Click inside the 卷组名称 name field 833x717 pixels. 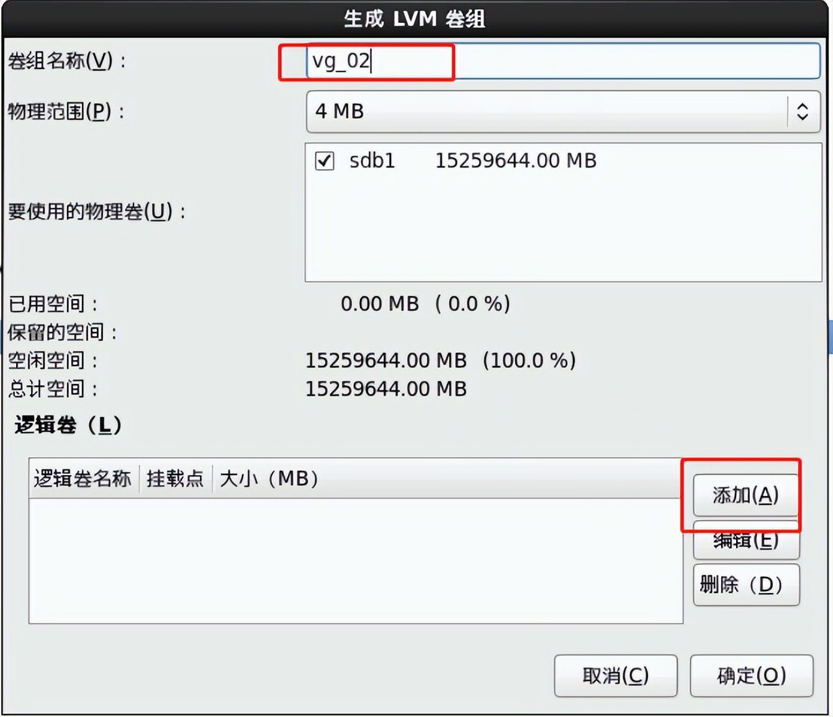click(559, 60)
